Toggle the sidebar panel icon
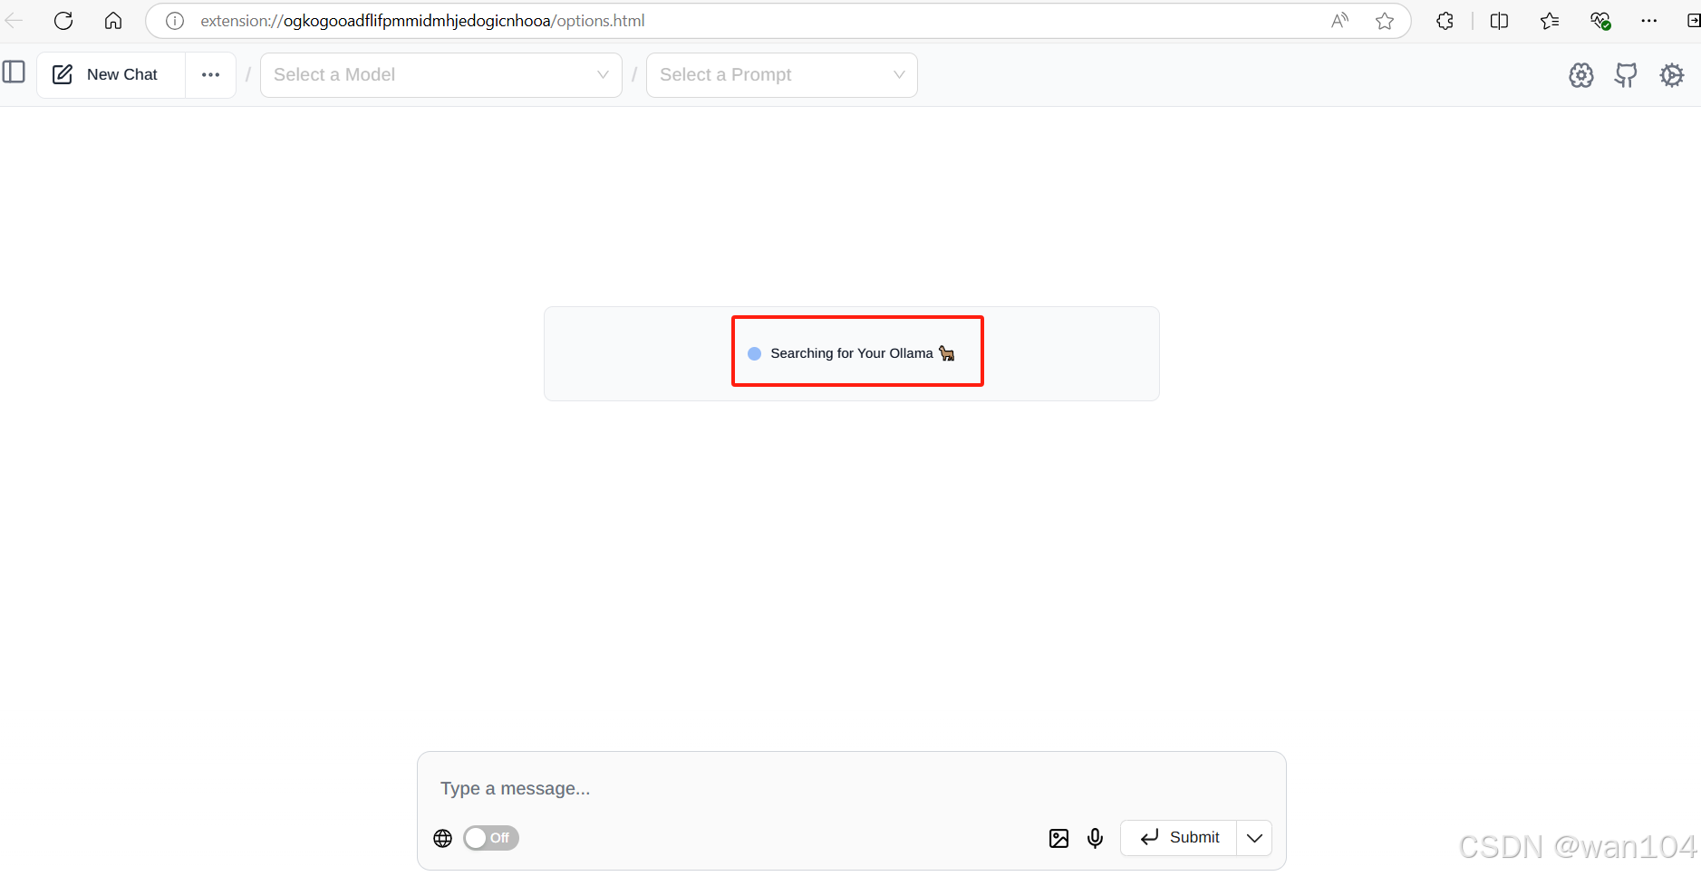1701x876 pixels. point(14,72)
